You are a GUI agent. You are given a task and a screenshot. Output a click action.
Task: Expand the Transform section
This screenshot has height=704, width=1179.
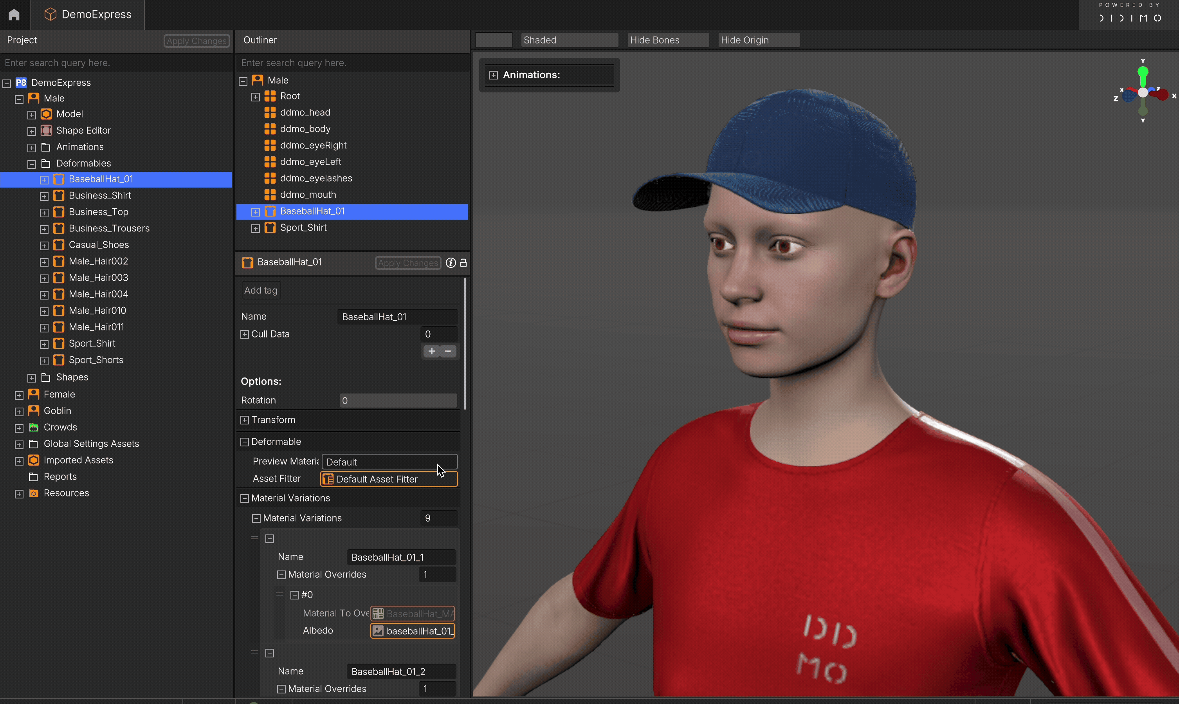pyautogui.click(x=245, y=420)
